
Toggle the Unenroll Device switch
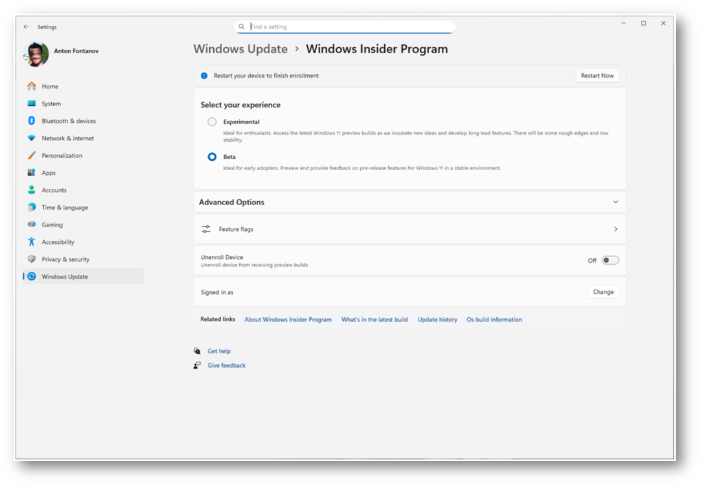pos(610,260)
